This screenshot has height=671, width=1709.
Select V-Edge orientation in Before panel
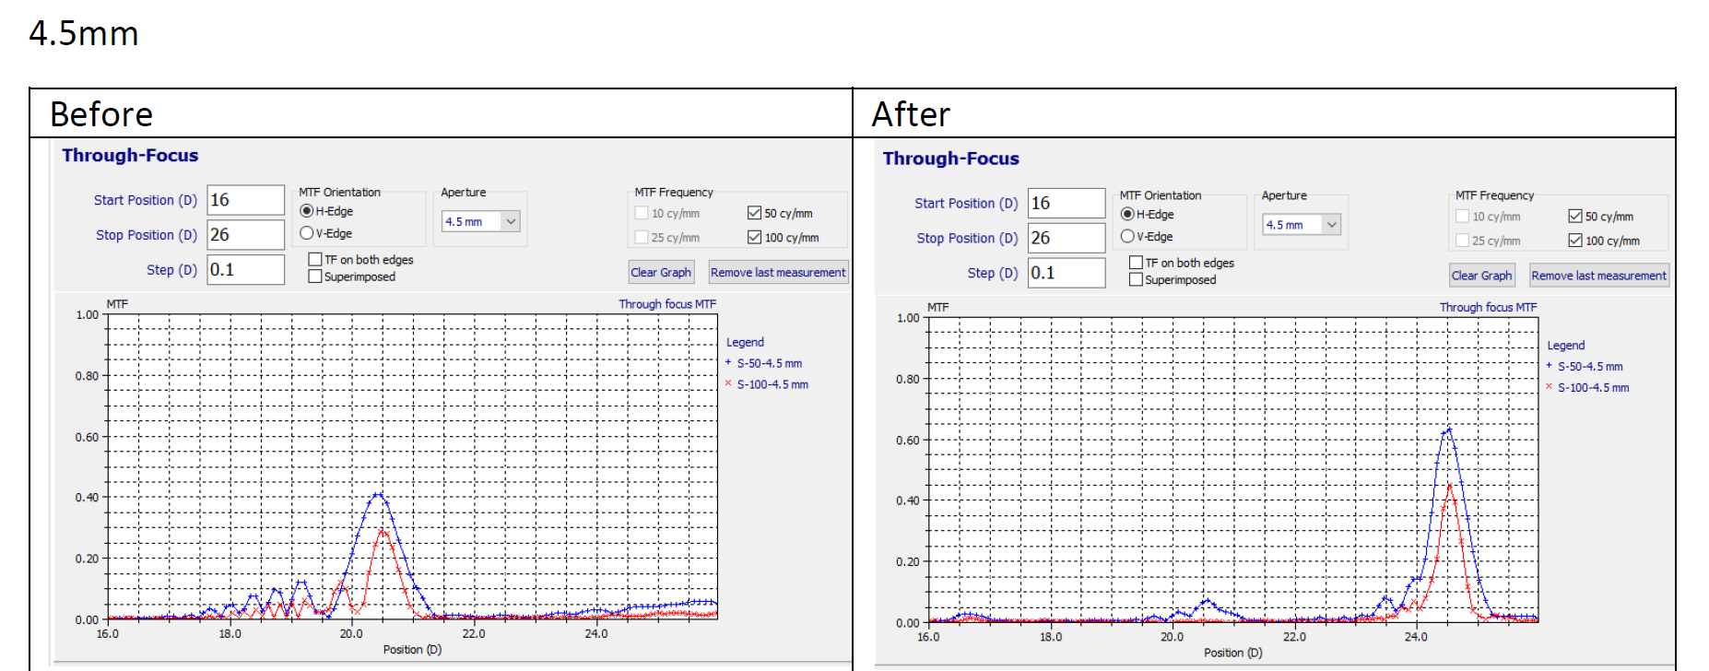(307, 233)
